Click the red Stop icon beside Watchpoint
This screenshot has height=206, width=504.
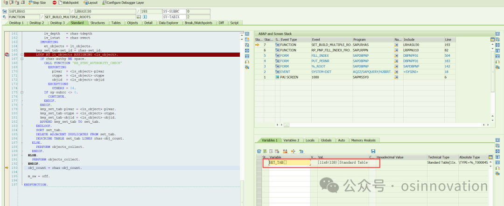click(54, 3)
